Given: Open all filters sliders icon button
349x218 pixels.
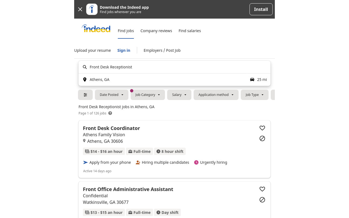Looking at the screenshot, I should point(85,95).
